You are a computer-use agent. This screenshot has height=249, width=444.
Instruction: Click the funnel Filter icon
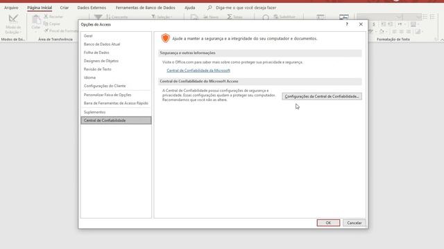[98, 17]
